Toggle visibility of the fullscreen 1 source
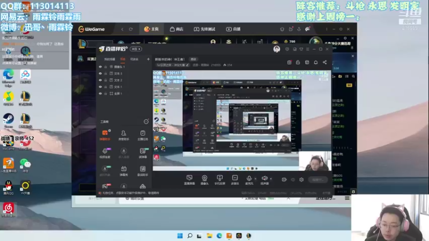This screenshot has height=241, width=429. pos(100,93)
